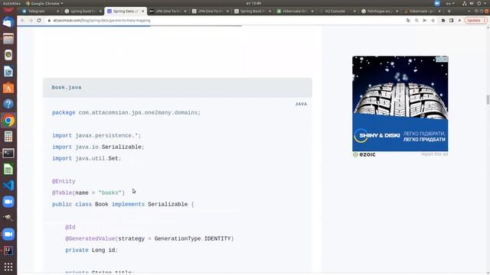The image size is (490, 275).
Task: Click the report this ad link
Action: [x=434, y=154]
